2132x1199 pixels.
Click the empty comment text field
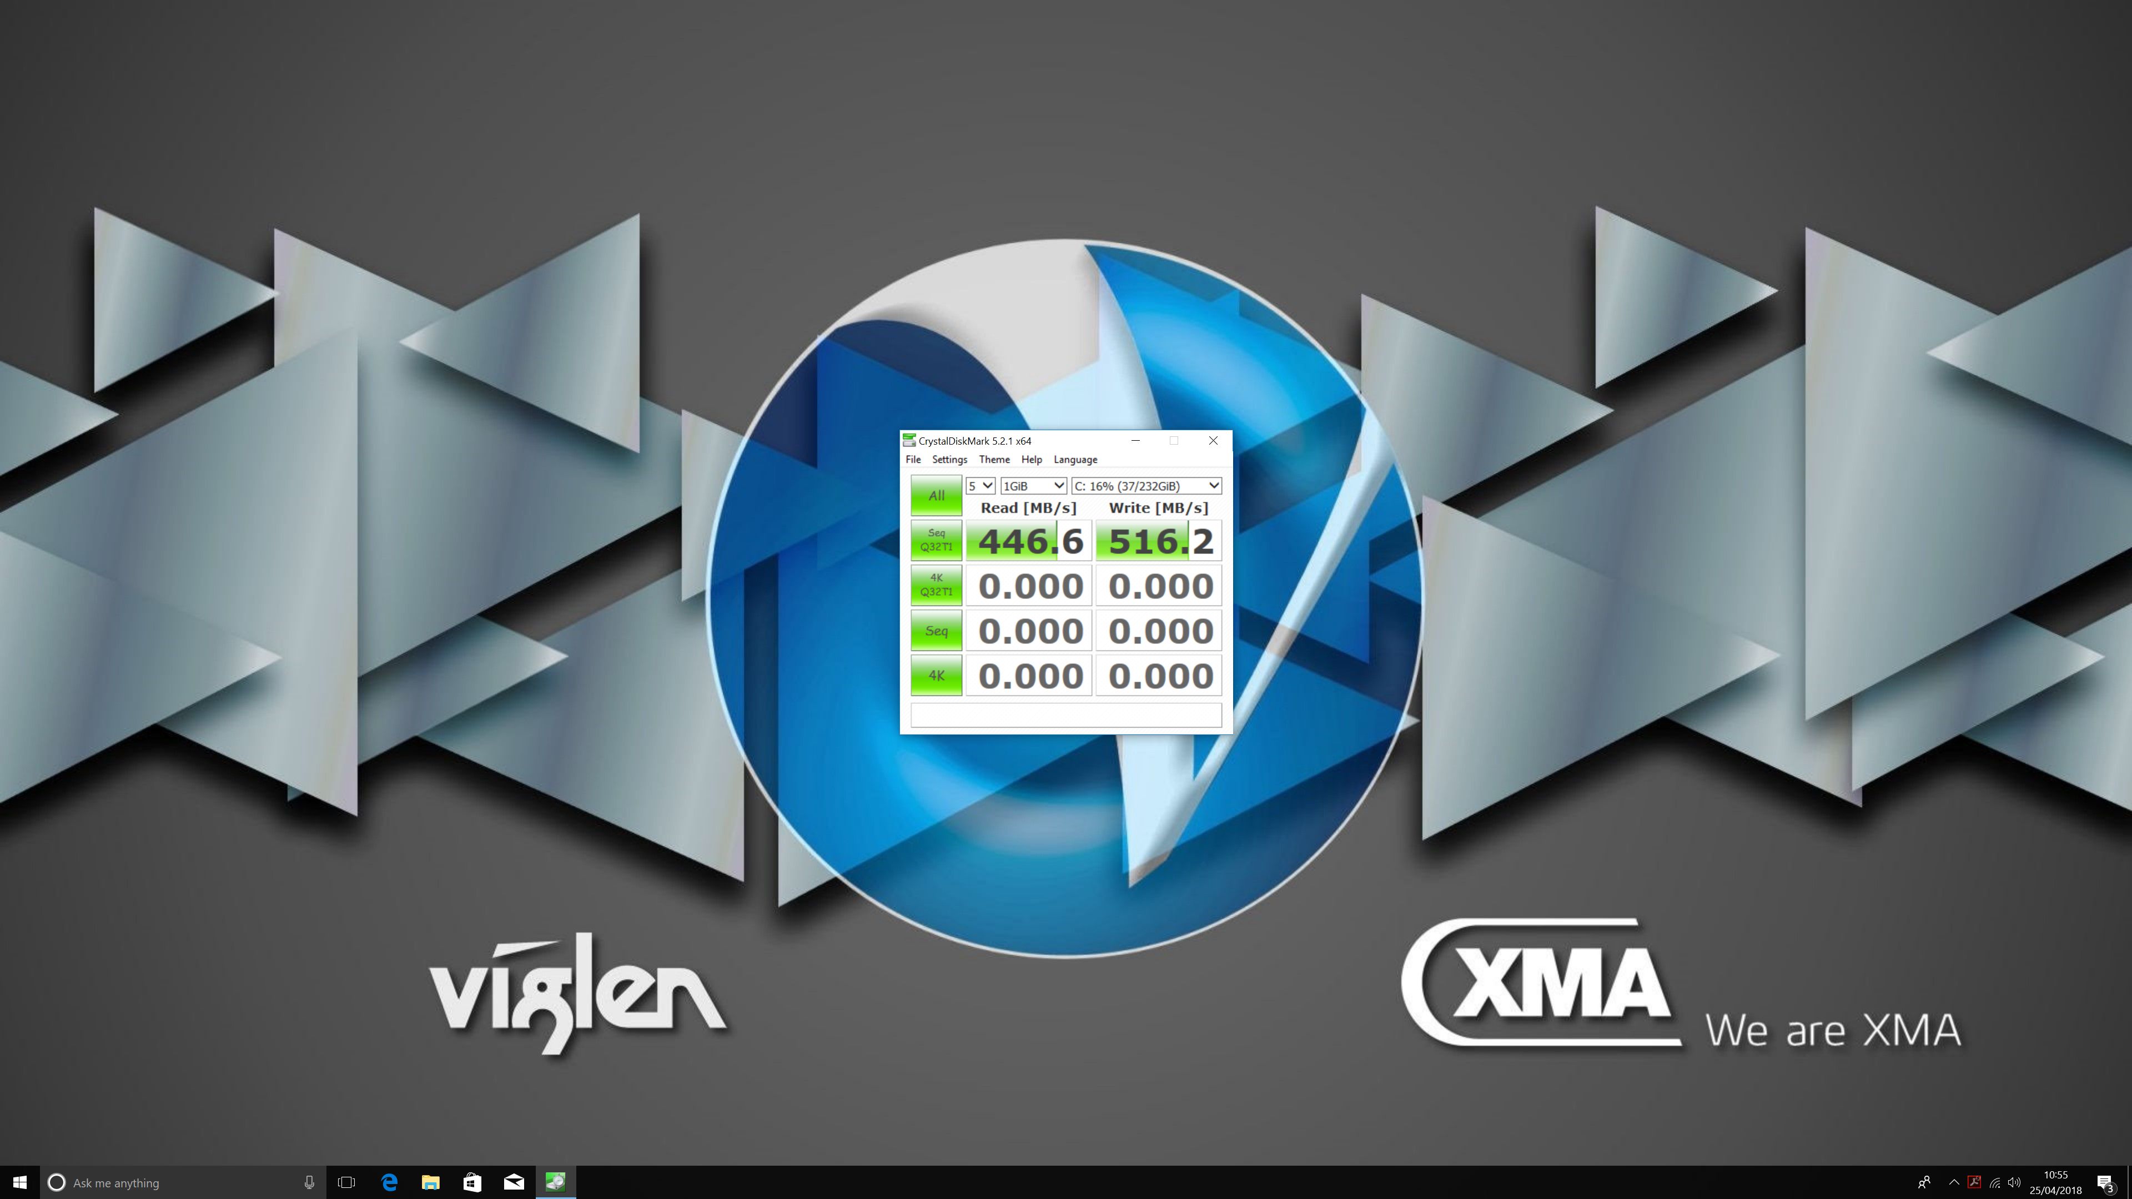click(x=1066, y=715)
